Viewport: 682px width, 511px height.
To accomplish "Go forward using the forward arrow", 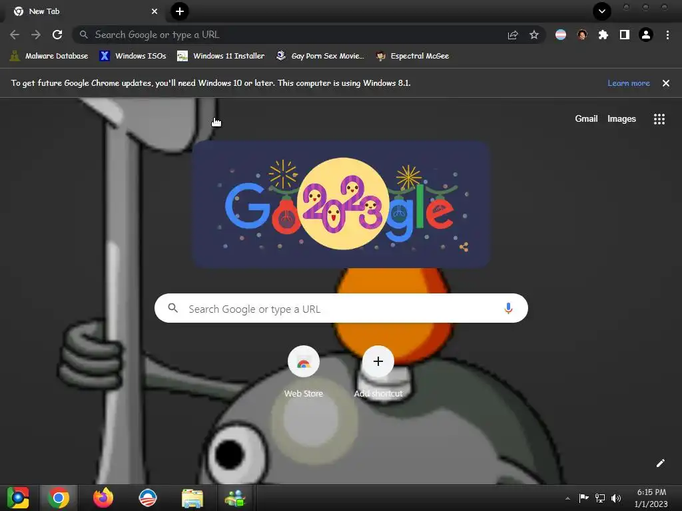I will (36, 35).
